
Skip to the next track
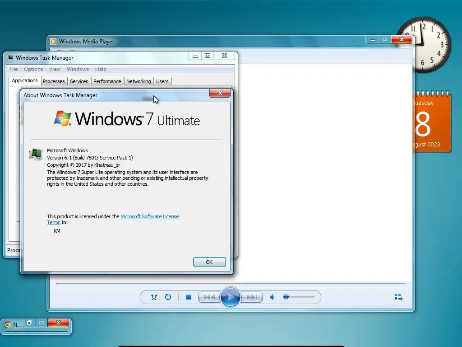(x=251, y=297)
